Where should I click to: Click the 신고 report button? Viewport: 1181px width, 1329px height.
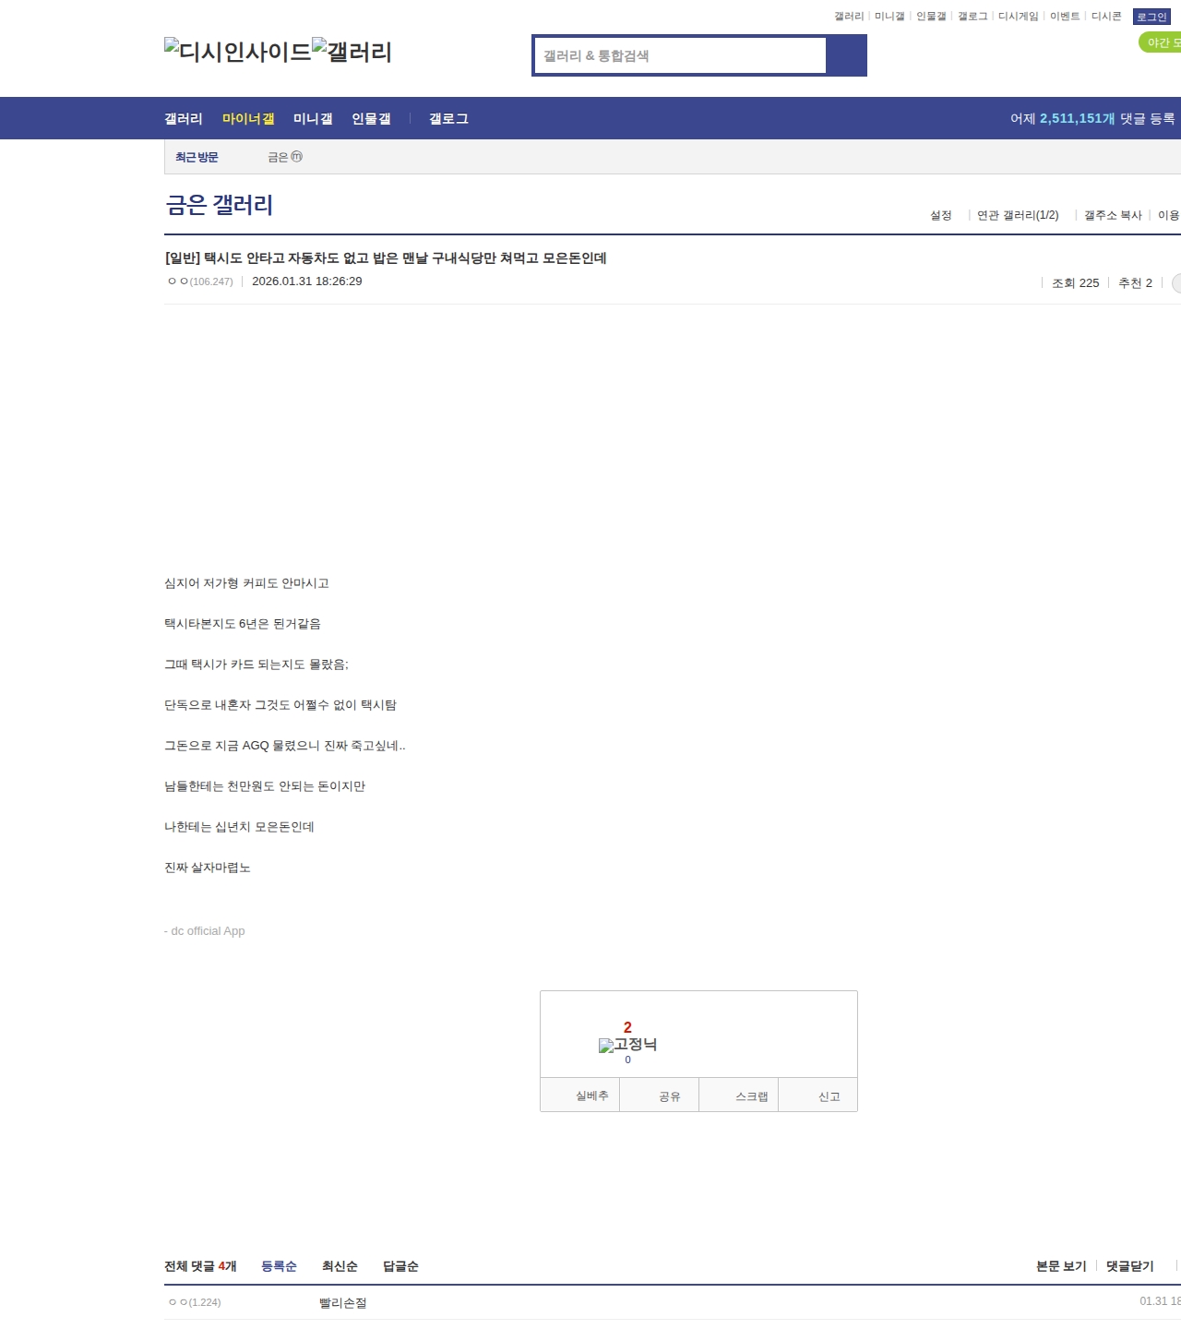coord(818,1096)
